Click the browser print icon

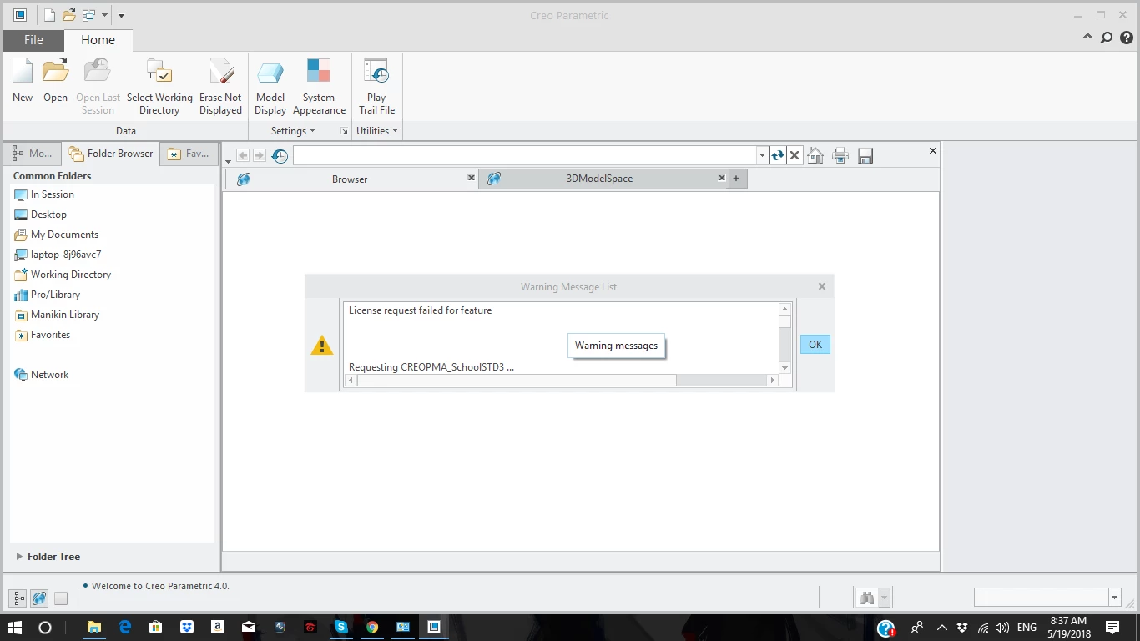(x=840, y=155)
